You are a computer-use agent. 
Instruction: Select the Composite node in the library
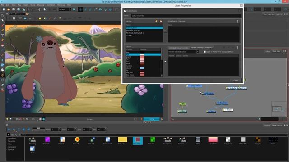coord(168,141)
